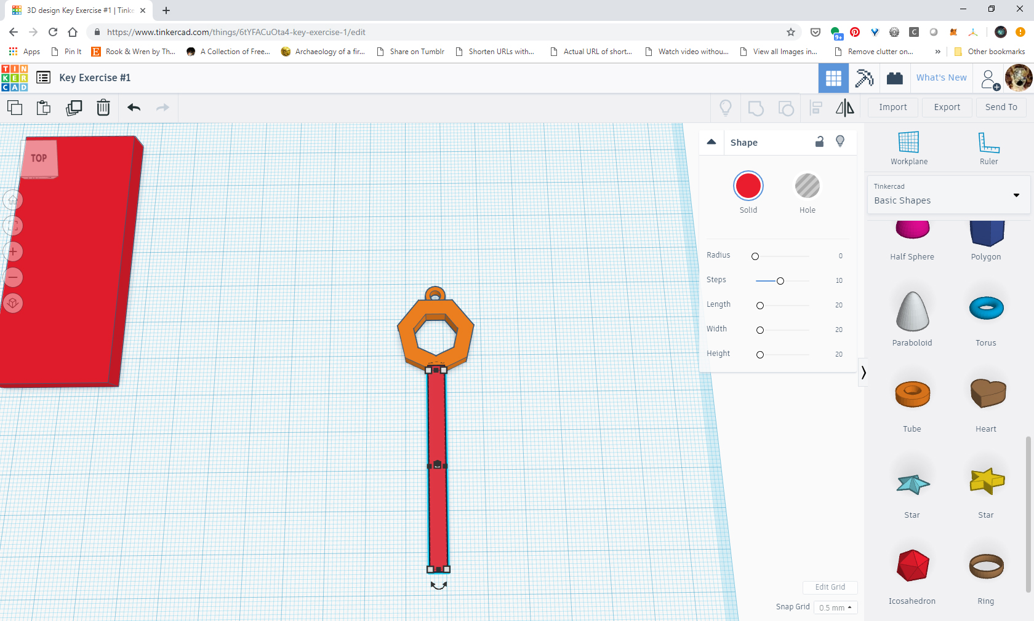Click the Fit all in view button
Image resolution: width=1034 pixels, height=621 pixels.
(x=13, y=226)
